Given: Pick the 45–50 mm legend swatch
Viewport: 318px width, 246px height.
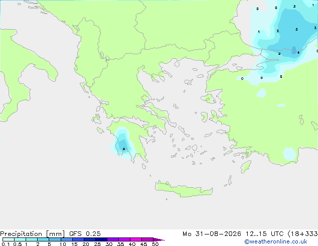Looking at the screenshot, I should pyautogui.click(x=147, y=239).
